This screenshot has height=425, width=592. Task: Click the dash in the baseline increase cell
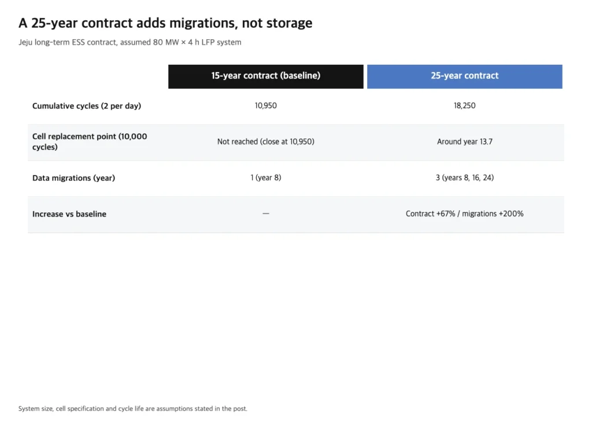click(266, 214)
